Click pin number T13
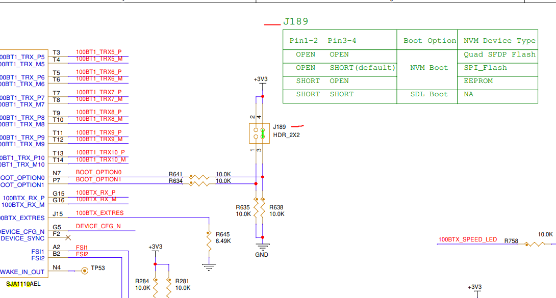This screenshot has height=298, width=556. (x=58, y=153)
